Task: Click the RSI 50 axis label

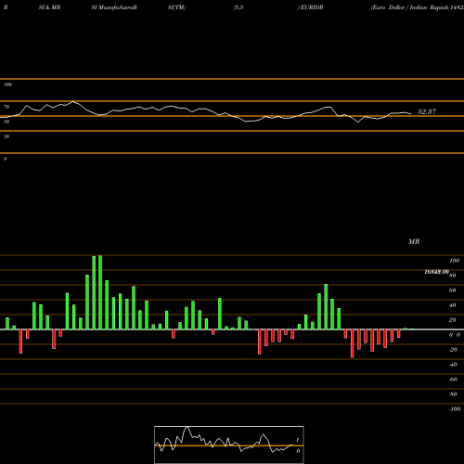Action: pyautogui.click(x=6, y=122)
